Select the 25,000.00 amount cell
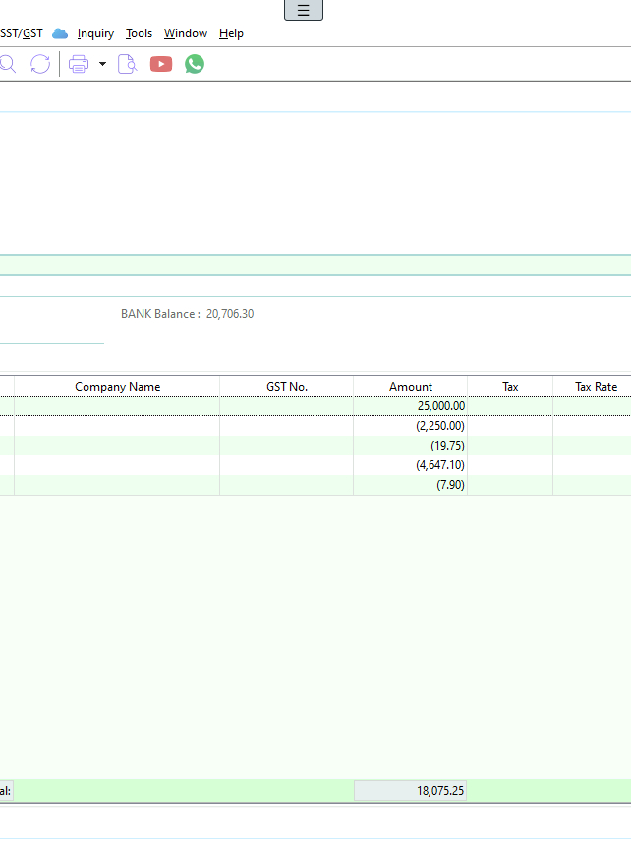The width and height of the screenshot is (631, 842). 410,405
